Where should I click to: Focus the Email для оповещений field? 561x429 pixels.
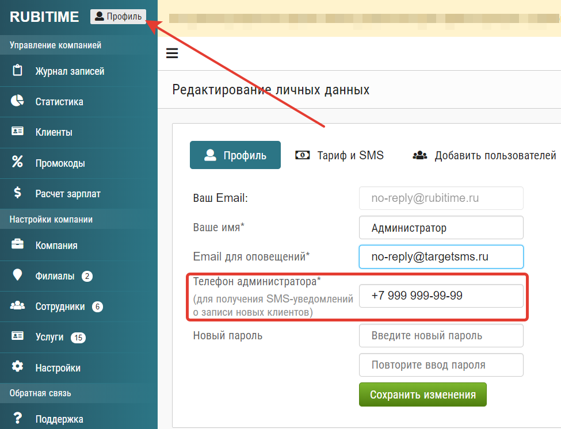click(x=441, y=256)
